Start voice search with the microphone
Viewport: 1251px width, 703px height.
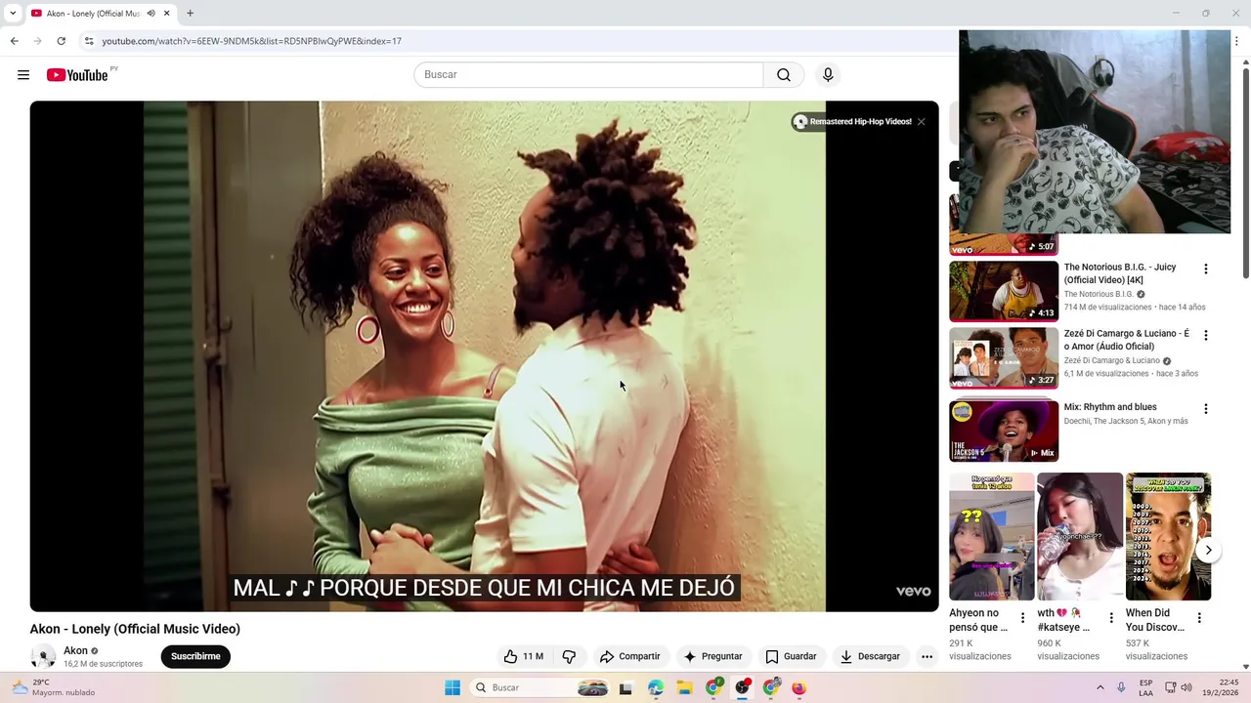pos(828,75)
